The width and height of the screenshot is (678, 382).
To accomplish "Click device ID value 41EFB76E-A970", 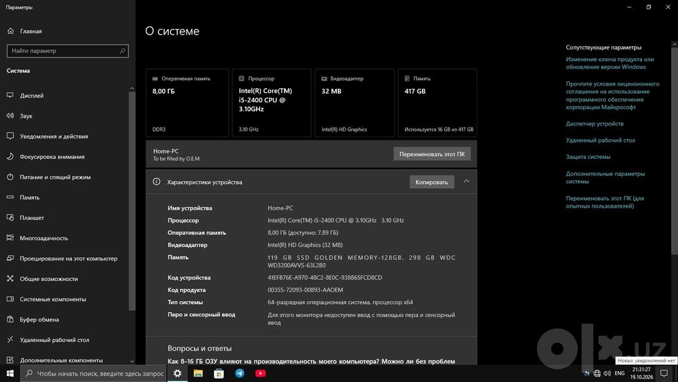I will pyautogui.click(x=325, y=278).
